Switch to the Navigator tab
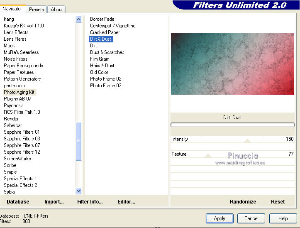Image resolution: width=300 pixels, height=228 pixels. coord(12,9)
